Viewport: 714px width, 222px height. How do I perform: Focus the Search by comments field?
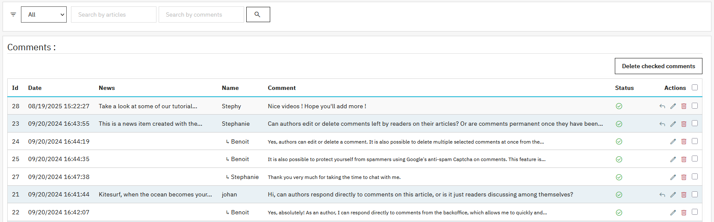[x=201, y=14]
